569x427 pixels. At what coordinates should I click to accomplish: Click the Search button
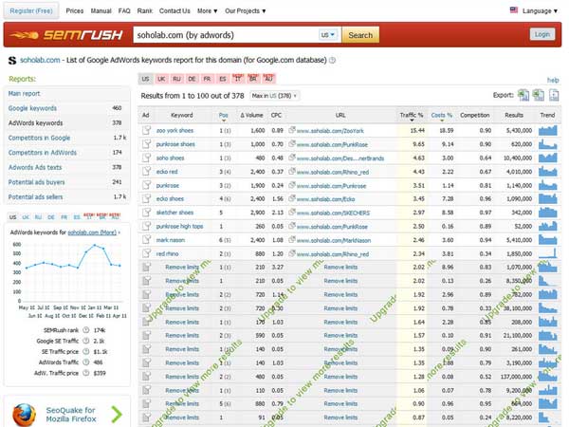[360, 35]
